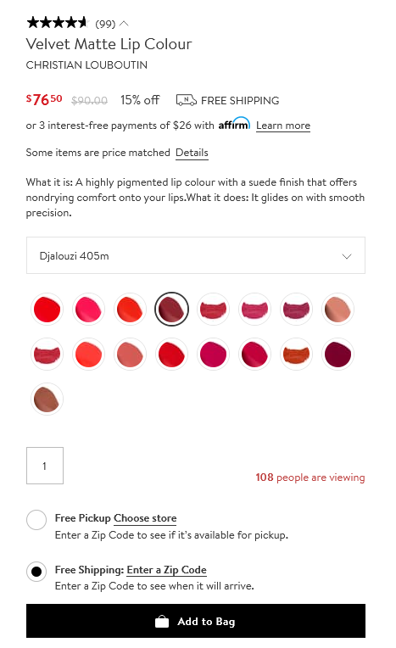This screenshot has height=648, width=396.
Task: Choose the nude beige swatch in the first row
Action: pos(337,309)
